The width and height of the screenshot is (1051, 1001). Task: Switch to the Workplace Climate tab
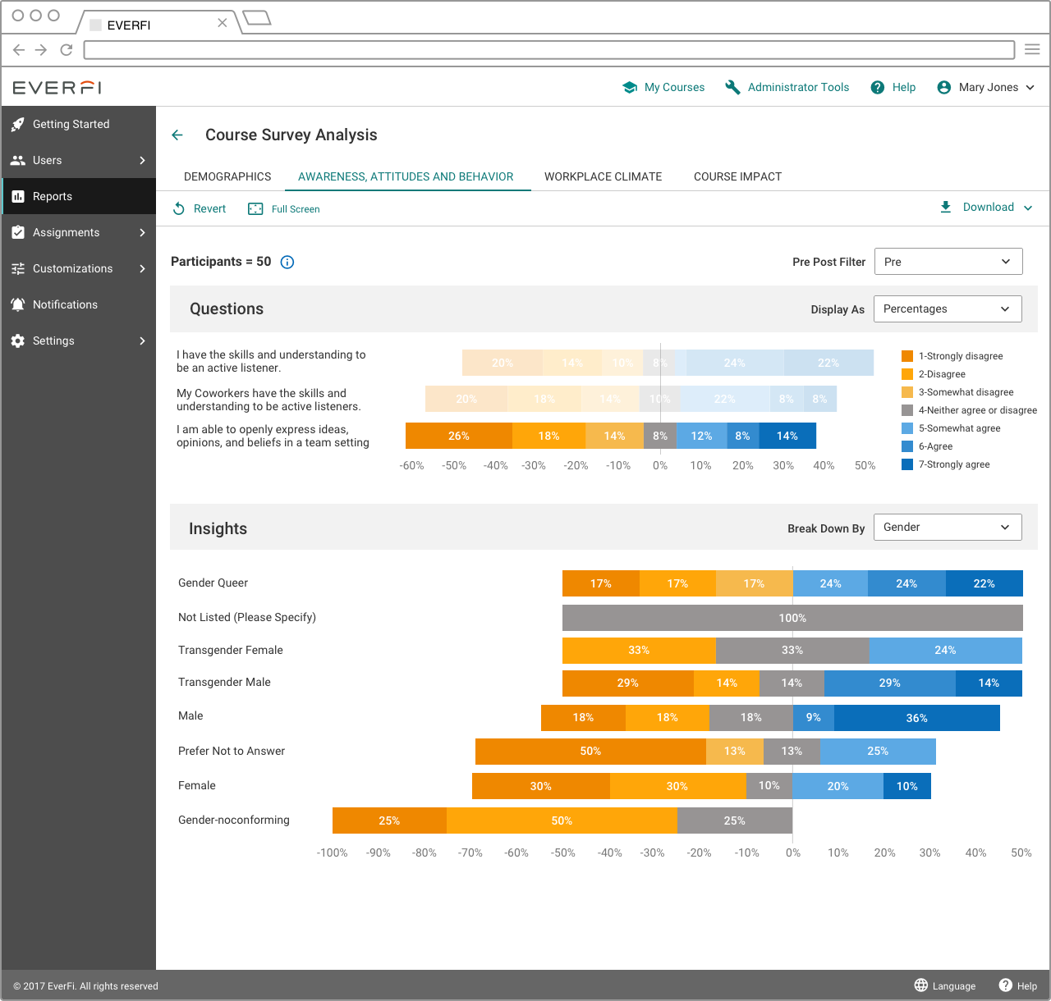click(x=603, y=177)
